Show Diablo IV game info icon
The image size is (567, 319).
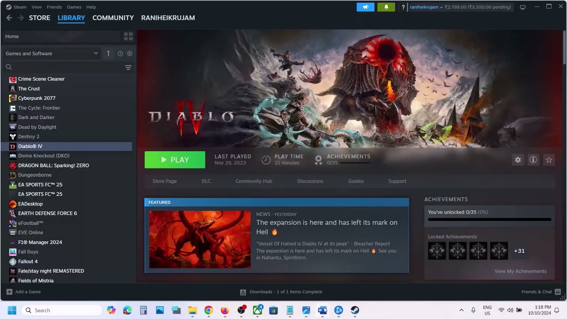[x=533, y=160]
